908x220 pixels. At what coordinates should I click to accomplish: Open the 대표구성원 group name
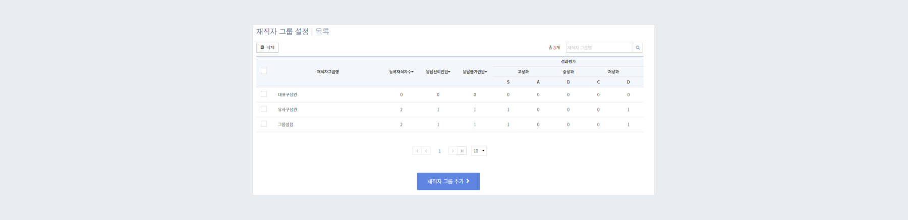(287, 94)
